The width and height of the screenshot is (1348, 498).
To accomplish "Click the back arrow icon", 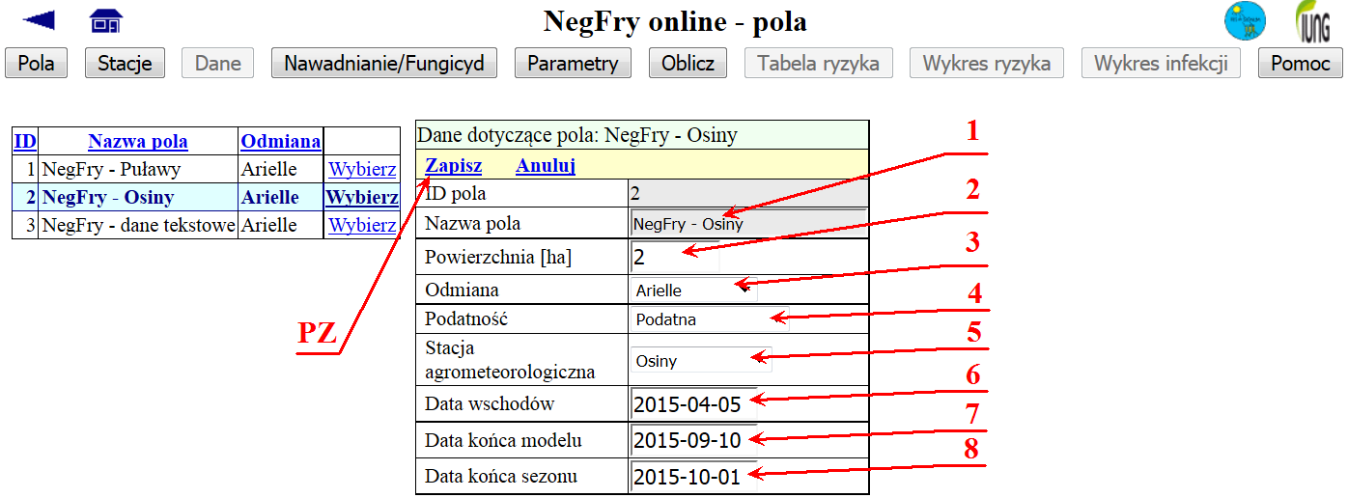I will (39, 20).
